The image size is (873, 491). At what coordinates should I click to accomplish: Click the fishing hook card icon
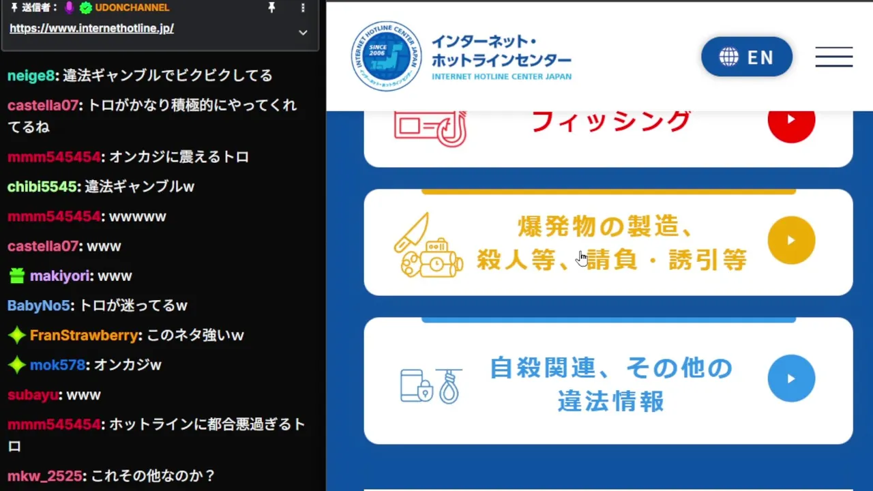click(430, 129)
